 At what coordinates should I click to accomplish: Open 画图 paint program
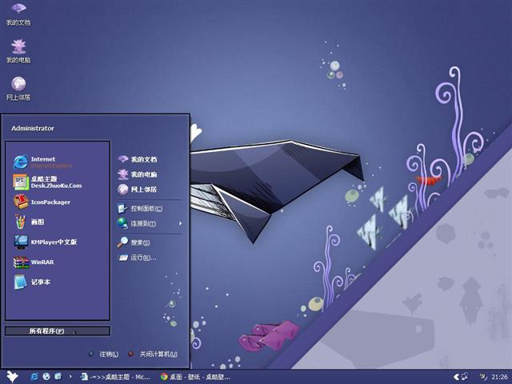(x=29, y=222)
